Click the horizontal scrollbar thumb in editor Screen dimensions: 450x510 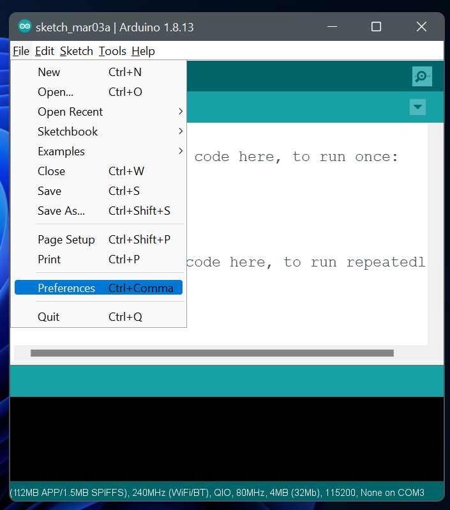point(212,353)
